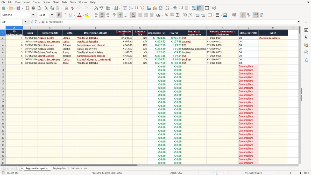Screen dimensions: 311x175
Task: Click the zoom slider handle
Action: 290,173
